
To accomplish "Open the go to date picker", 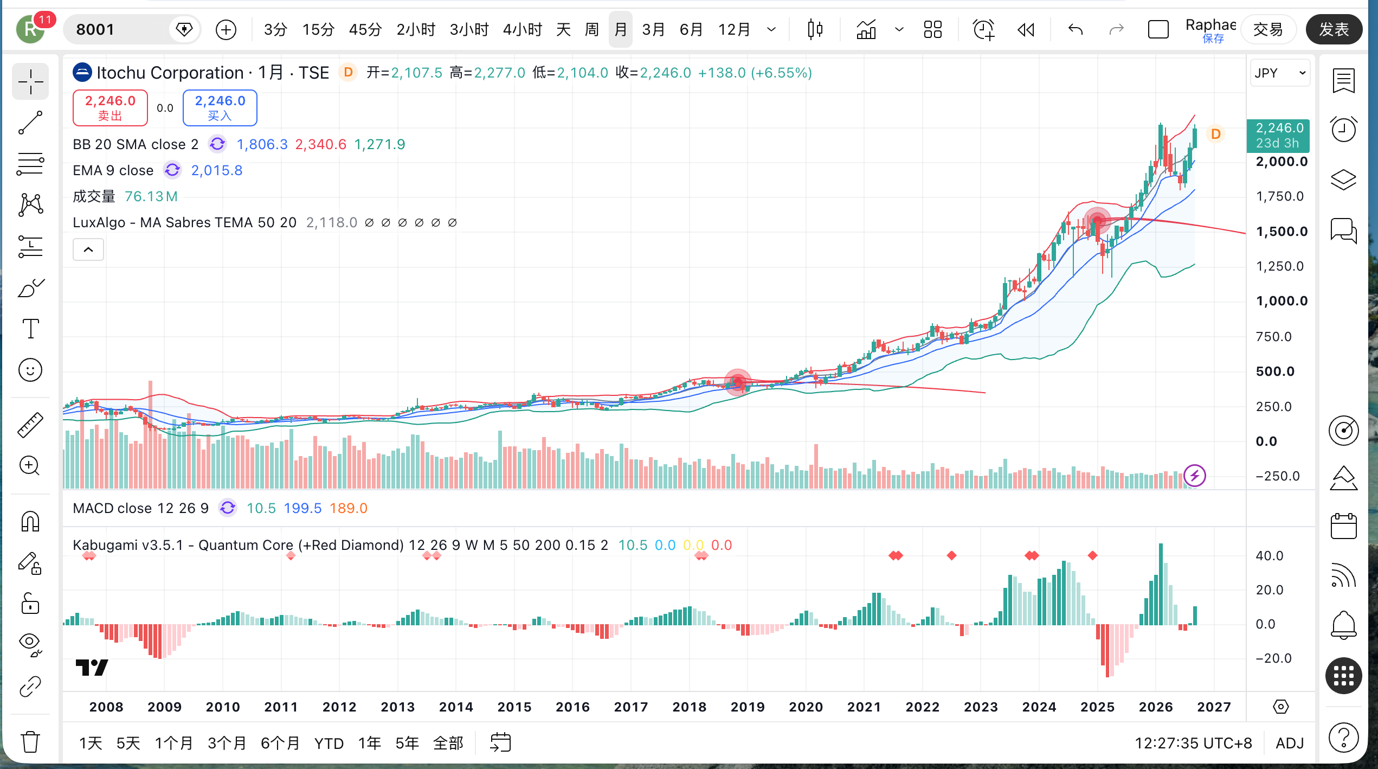I will pyautogui.click(x=500, y=742).
